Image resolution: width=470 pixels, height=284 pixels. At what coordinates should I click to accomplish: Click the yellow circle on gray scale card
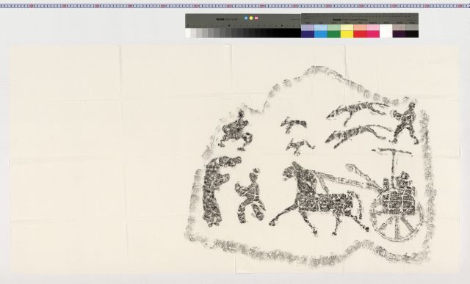coord(251,18)
